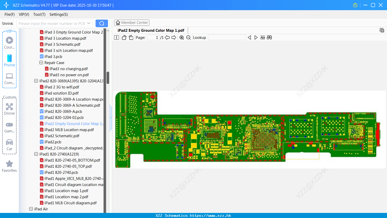Viewport: 387px width, 218px height.
Task: Click the file tree vertical scrollbar thumb
Action: [108, 78]
